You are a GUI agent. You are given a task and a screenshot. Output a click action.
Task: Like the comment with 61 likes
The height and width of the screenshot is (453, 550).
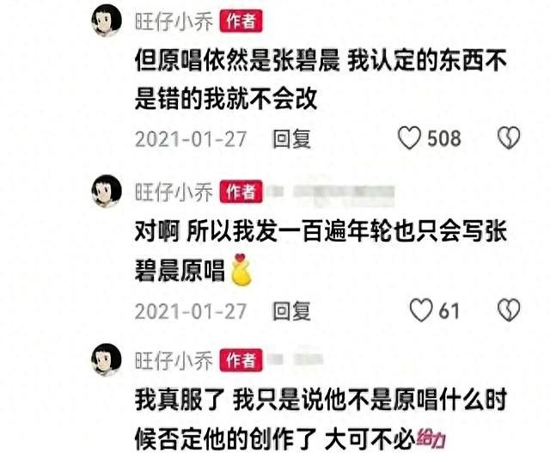pyautogui.click(x=421, y=310)
